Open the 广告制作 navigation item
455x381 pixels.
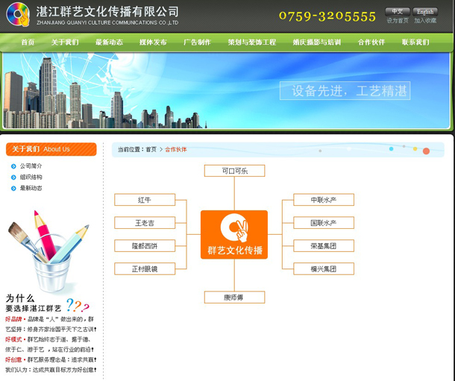point(197,42)
